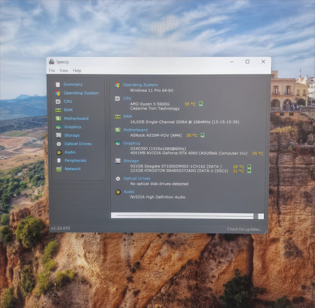Image resolution: width=315 pixels, height=308 pixels.
Task: Click the Network card icon in sidebar
Action: pos(59,169)
